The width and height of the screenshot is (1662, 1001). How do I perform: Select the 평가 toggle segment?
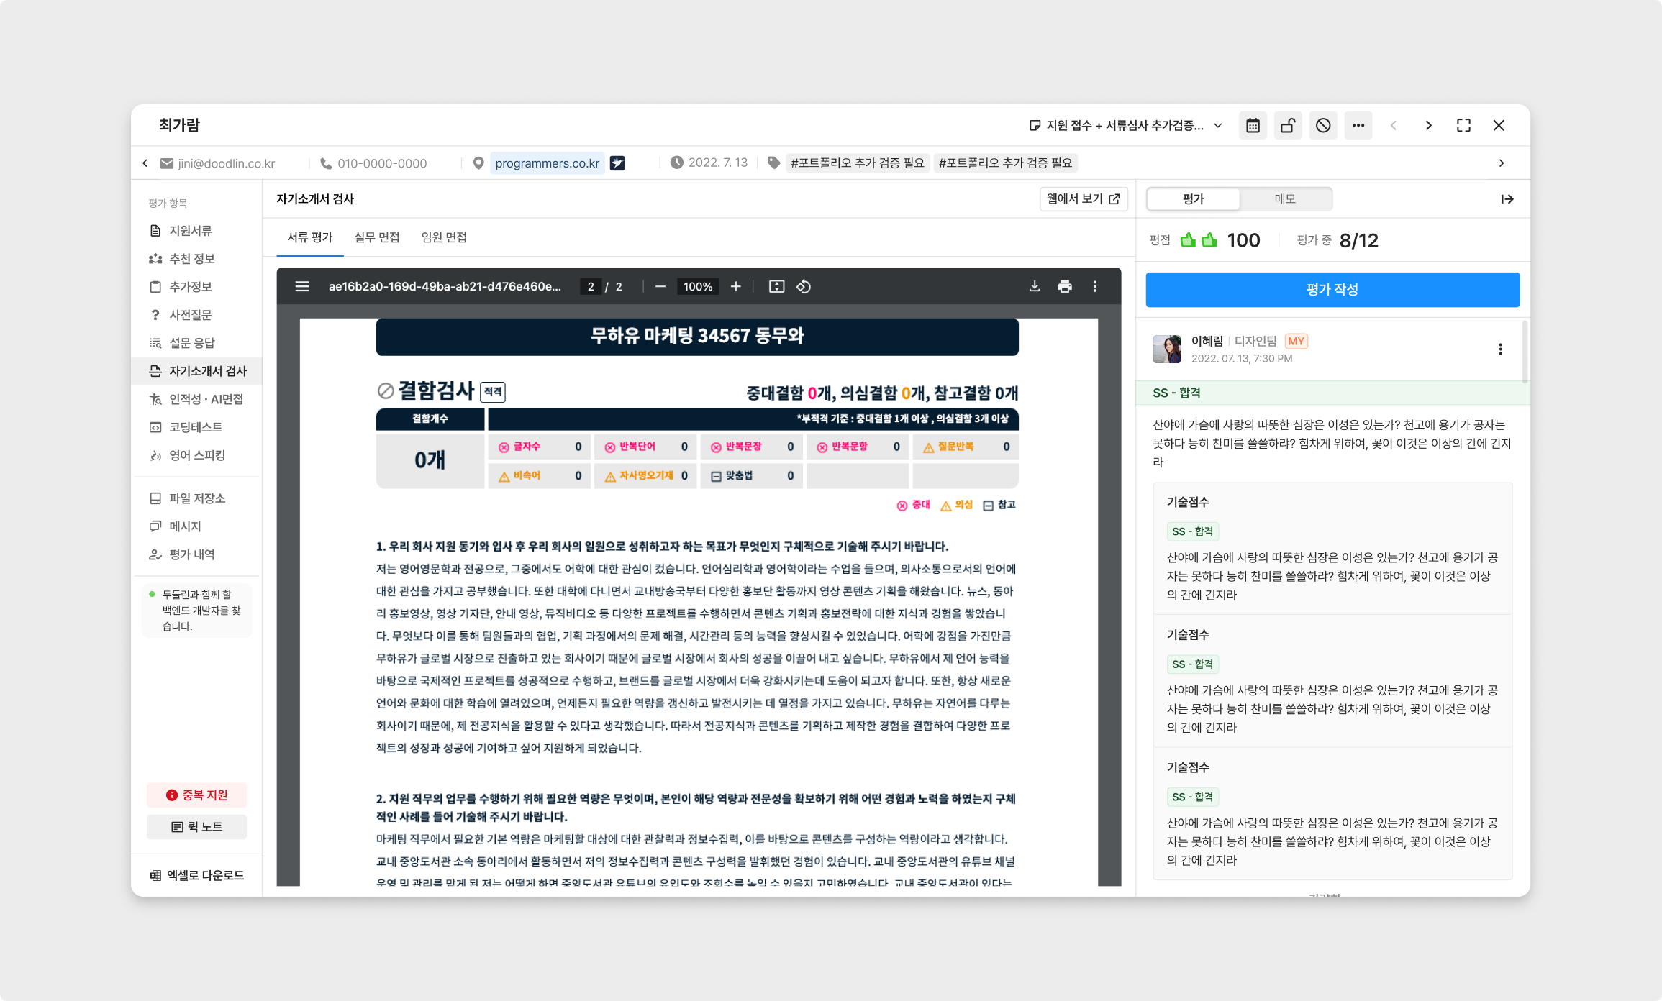pos(1193,199)
